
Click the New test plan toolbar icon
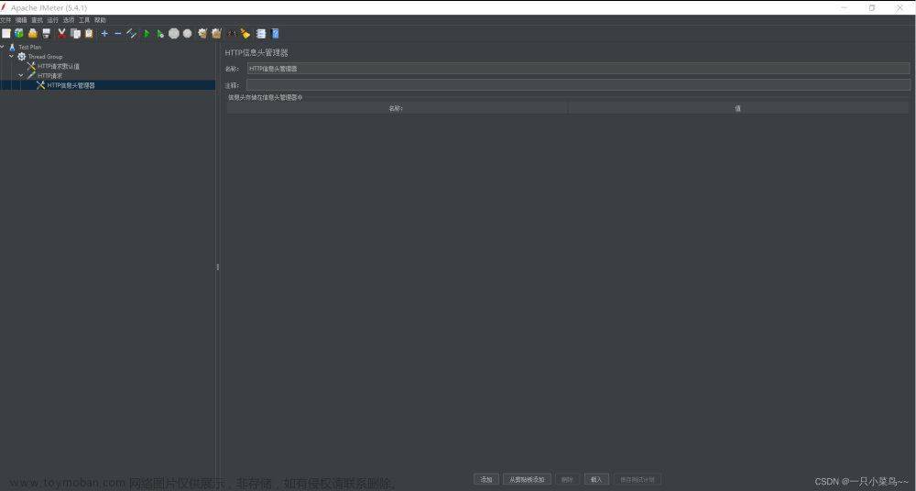pos(6,33)
